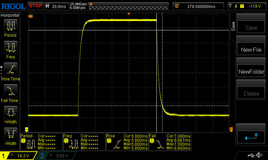Screen dimensions: 268x160
Task: Click the Save menu tab label
Action: click(233, 26)
